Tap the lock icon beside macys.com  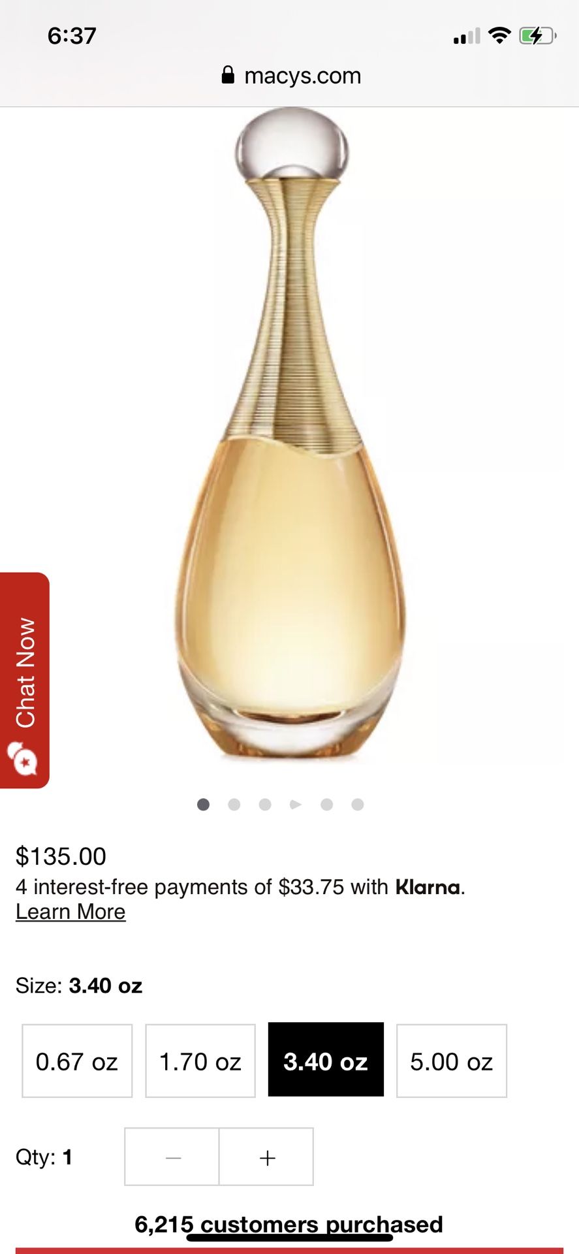(228, 75)
